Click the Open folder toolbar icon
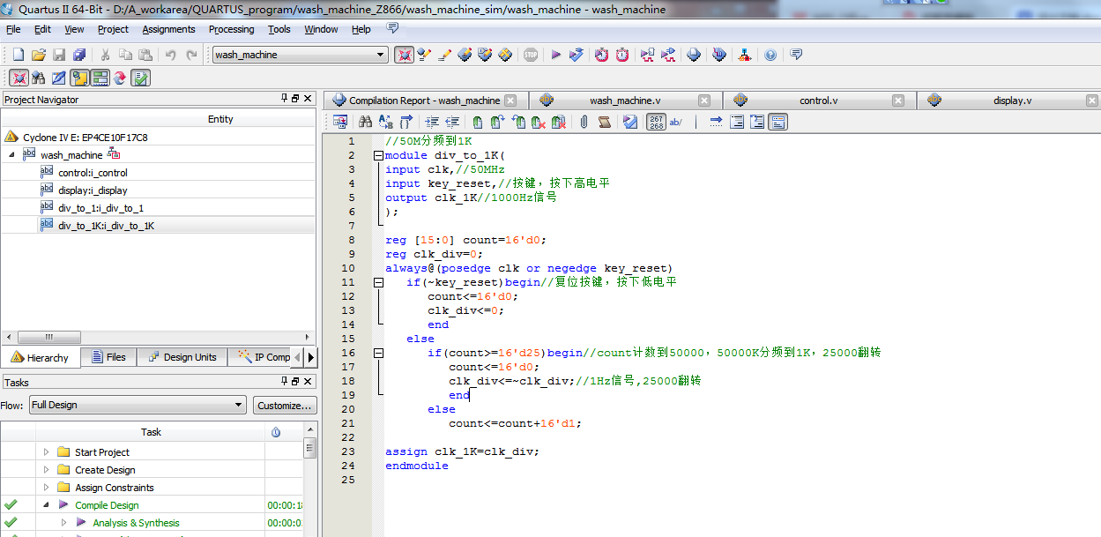This screenshot has width=1101, height=537. tap(39, 55)
